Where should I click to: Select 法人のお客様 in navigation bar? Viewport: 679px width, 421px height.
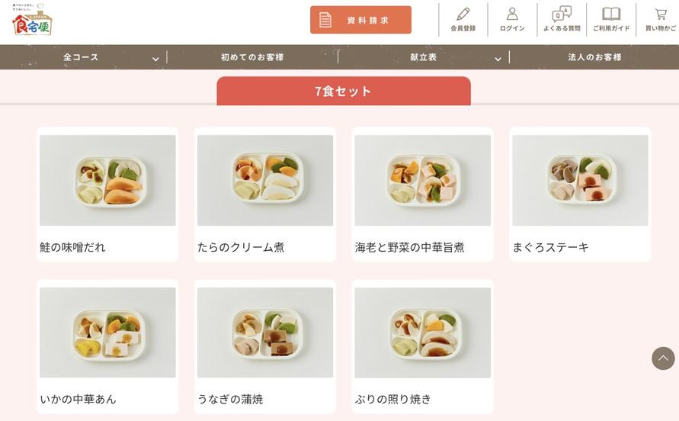point(594,57)
